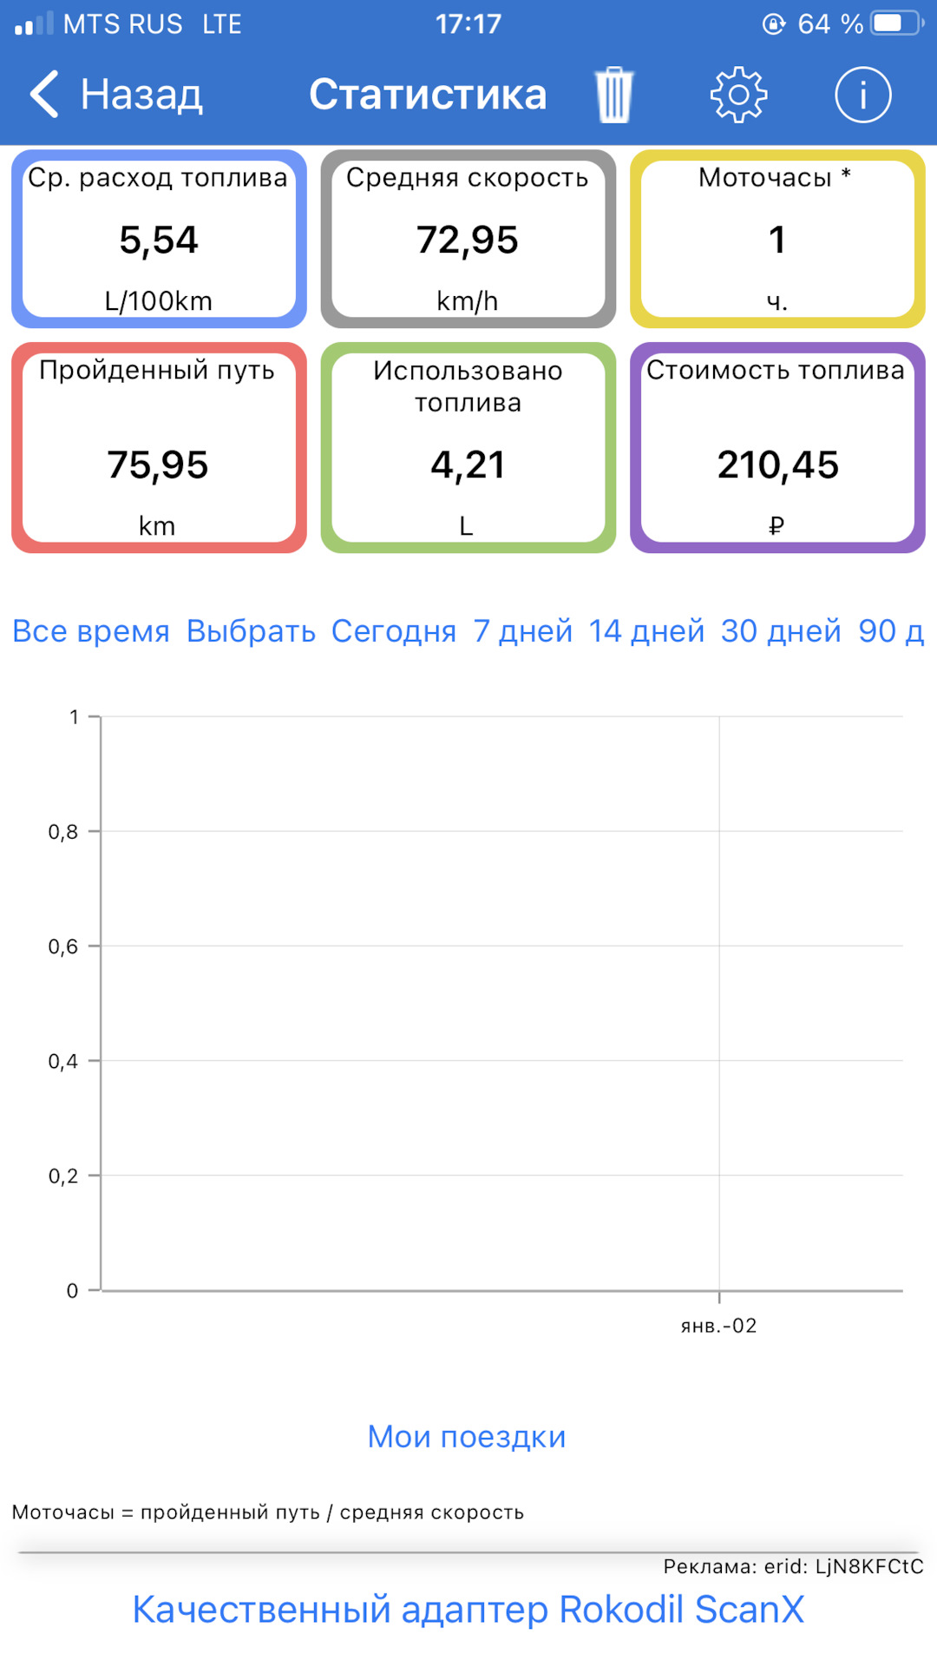Open settings via the gear icon
937x1667 pixels.
[738, 95]
